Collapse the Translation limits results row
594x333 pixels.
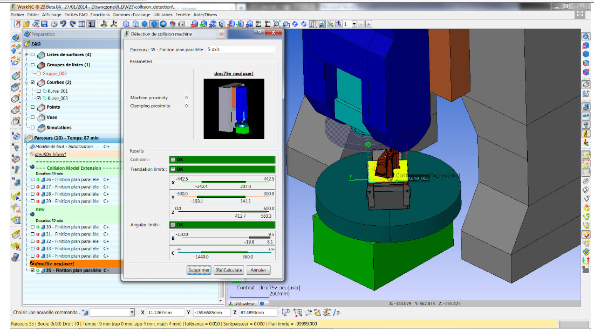[x=173, y=169]
